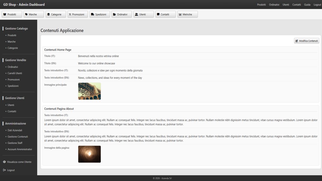This screenshot has height=181, width=322.
Task: Open Contatti from the top navigation bar
Action: pos(297,5)
